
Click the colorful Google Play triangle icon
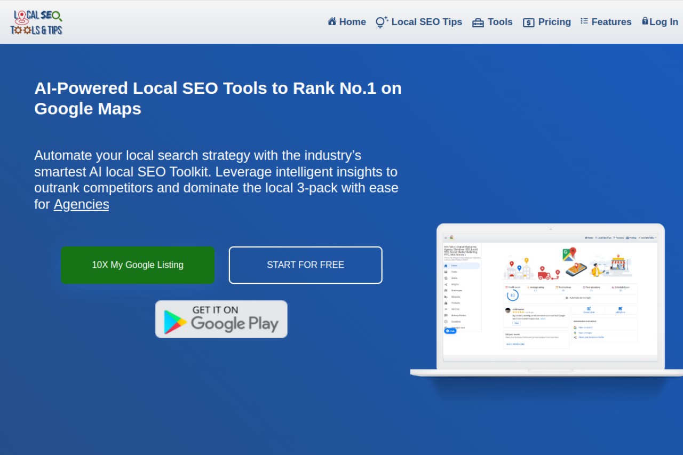pos(175,322)
